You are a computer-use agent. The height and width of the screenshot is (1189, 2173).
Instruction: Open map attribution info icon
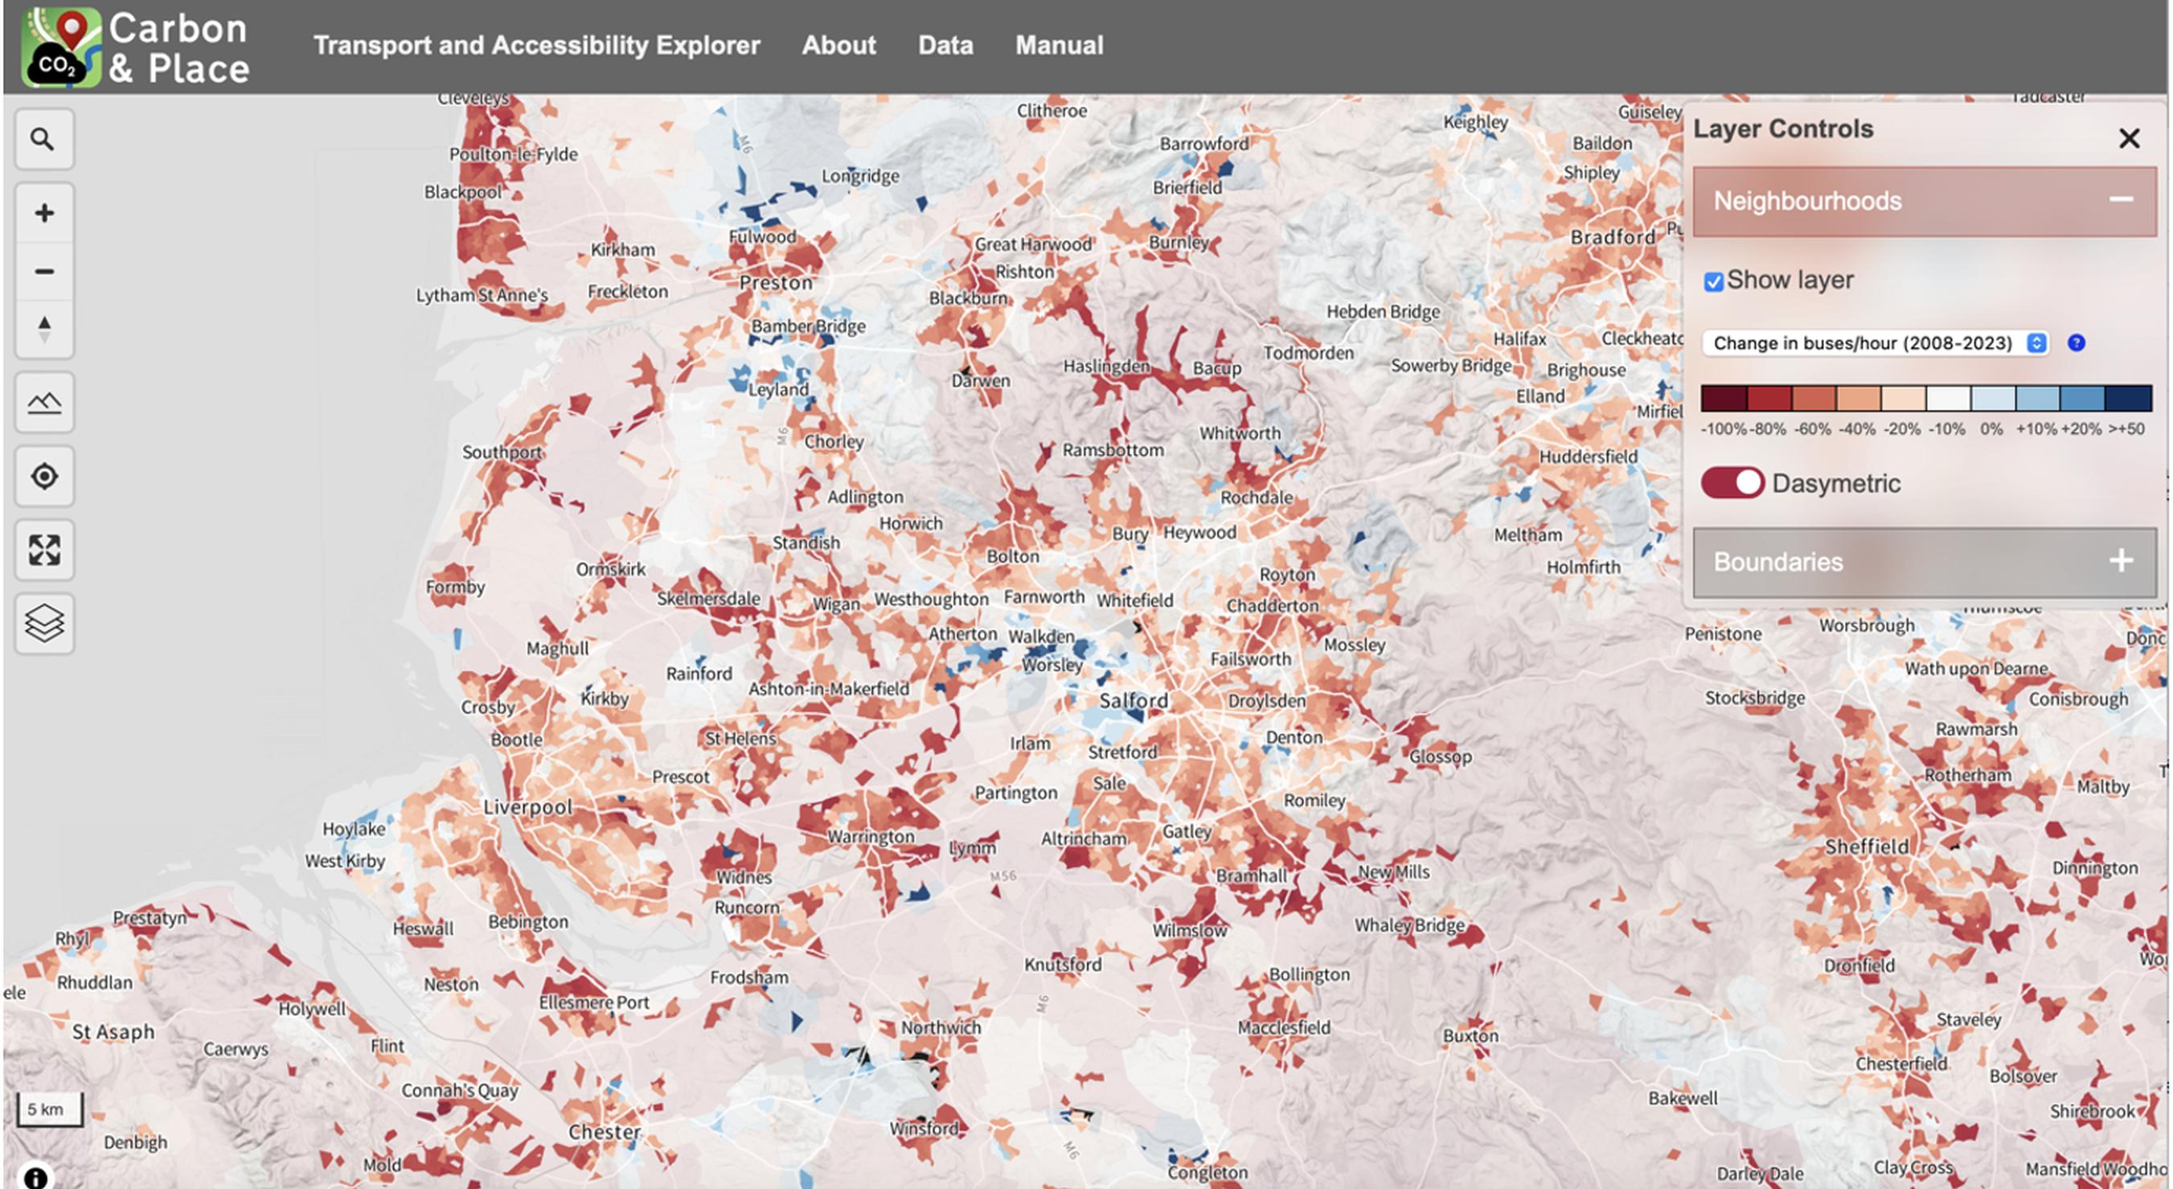[35, 1177]
